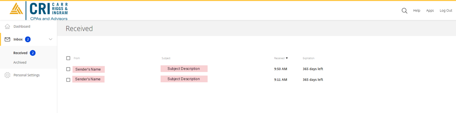Open Personal Settings gear icon
The width and height of the screenshot is (456, 113).
[7, 75]
